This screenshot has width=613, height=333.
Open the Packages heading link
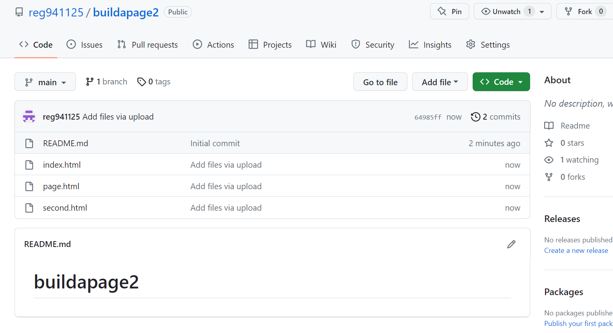coord(564,292)
